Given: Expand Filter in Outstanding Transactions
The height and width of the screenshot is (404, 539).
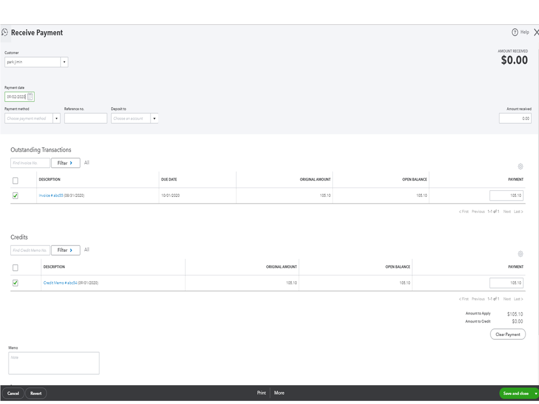Looking at the screenshot, I should (65, 163).
